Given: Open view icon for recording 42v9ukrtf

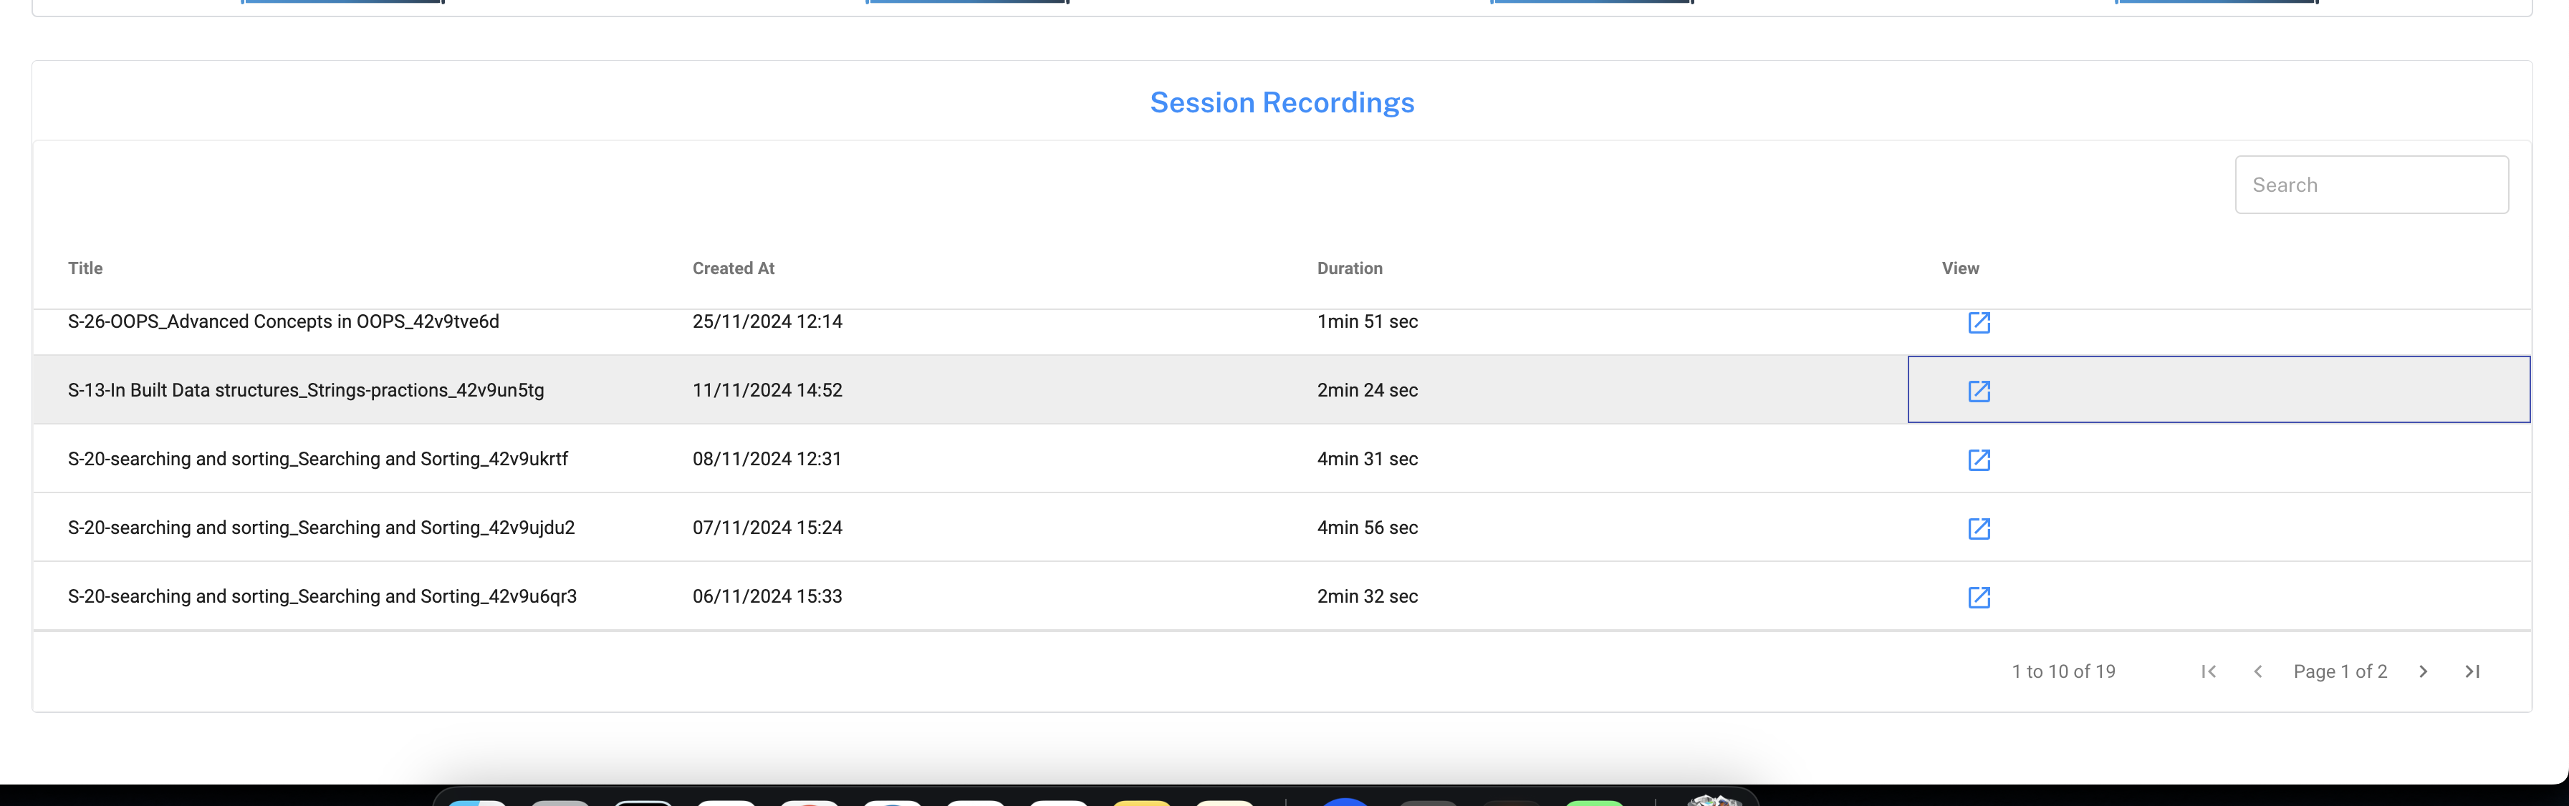Looking at the screenshot, I should coord(1979,460).
